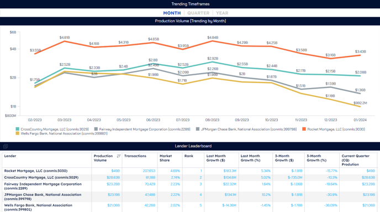Click the 4.69% market share cell
The height and width of the screenshot is (212, 380).
(175, 171)
